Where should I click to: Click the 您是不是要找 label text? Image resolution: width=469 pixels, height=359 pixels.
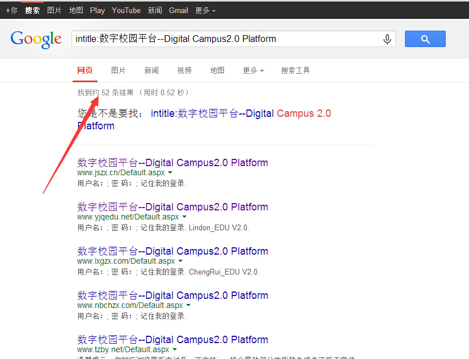pos(110,113)
